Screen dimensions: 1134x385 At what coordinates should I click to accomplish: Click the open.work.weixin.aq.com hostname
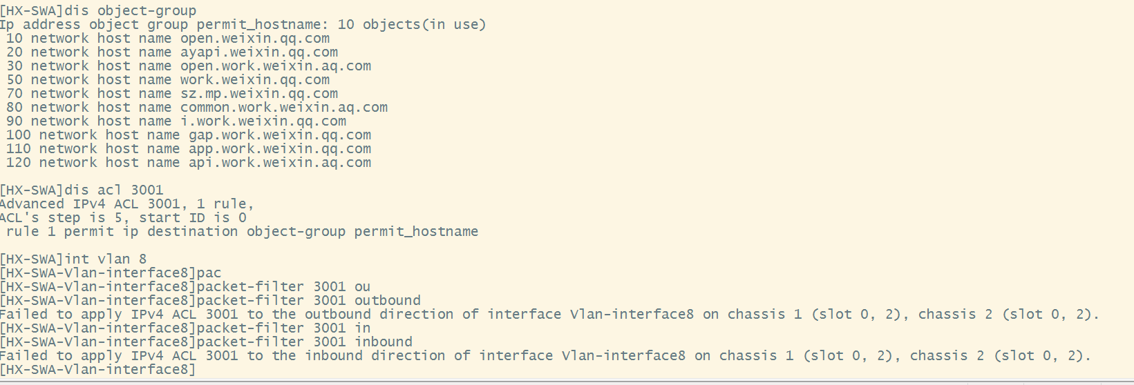pyautogui.click(x=276, y=66)
